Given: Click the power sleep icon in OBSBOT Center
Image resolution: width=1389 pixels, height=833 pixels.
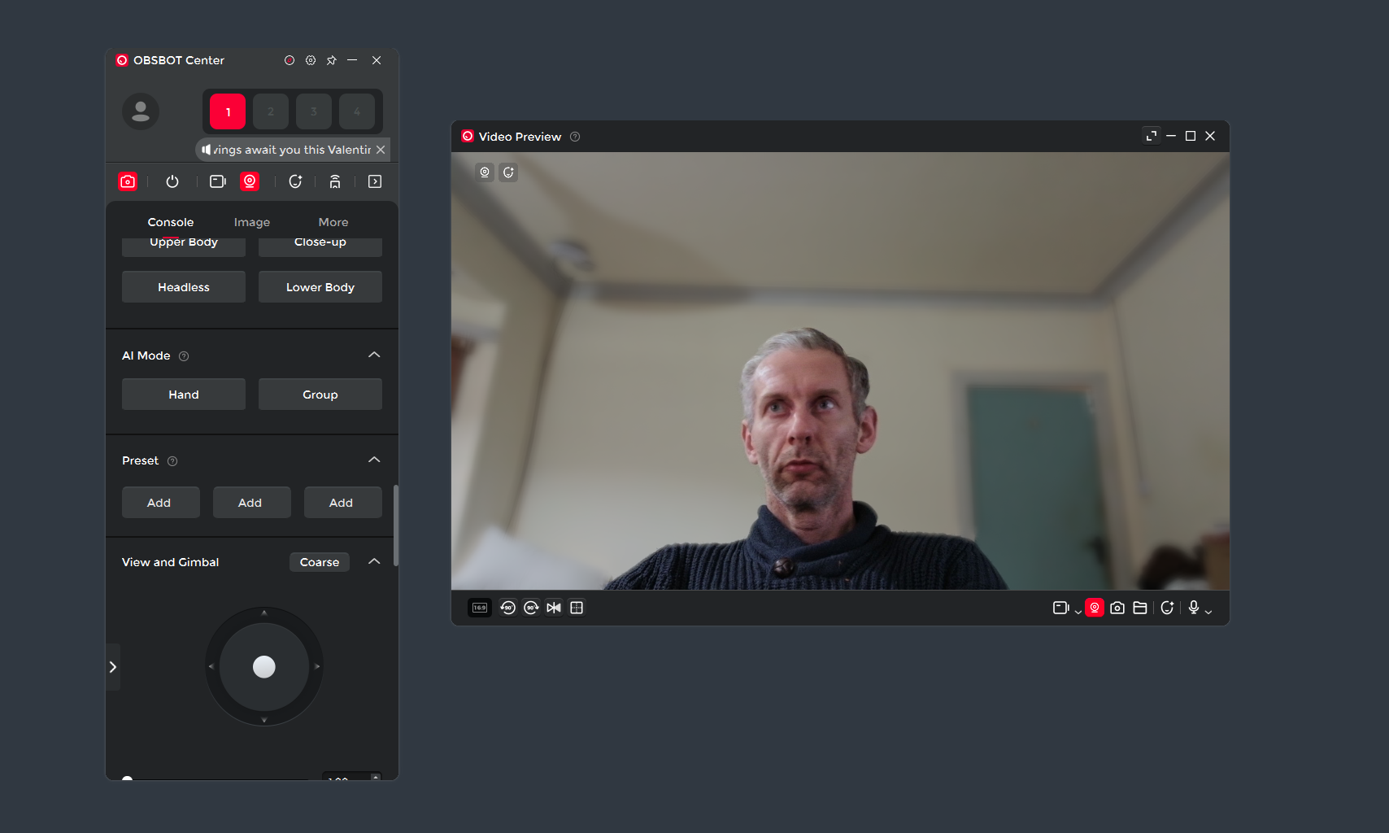Looking at the screenshot, I should click(172, 181).
